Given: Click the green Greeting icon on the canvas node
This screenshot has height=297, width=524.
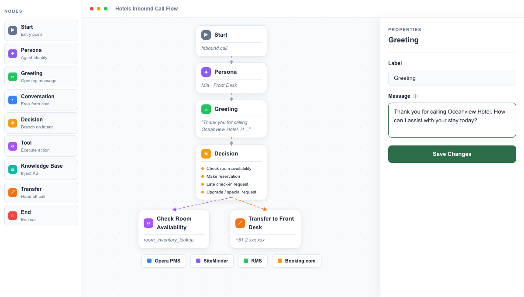Looking at the screenshot, I should [x=206, y=109].
